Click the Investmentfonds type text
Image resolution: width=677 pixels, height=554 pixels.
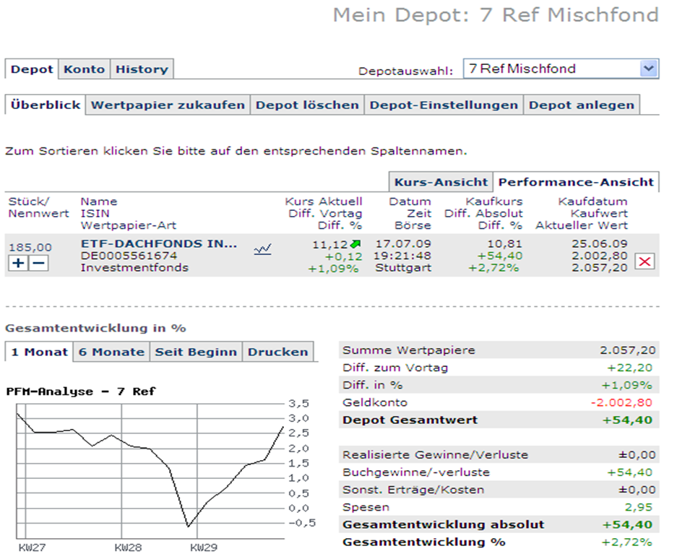tap(134, 268)
